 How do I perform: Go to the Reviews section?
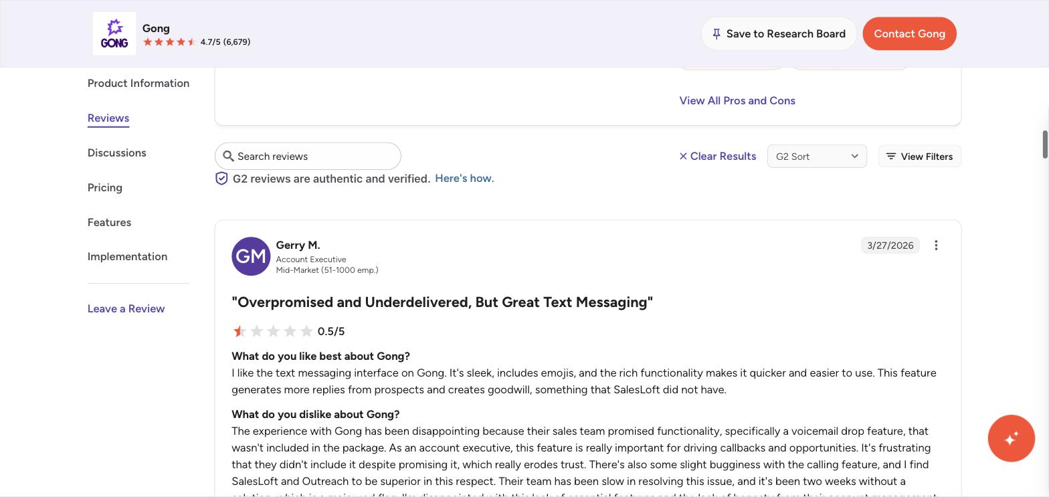point(108,118)
